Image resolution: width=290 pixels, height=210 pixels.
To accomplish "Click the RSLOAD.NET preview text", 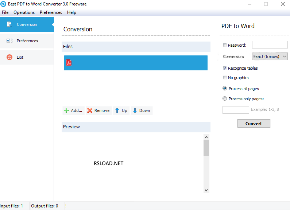I will pyautogui.click(x=109, y=163).
